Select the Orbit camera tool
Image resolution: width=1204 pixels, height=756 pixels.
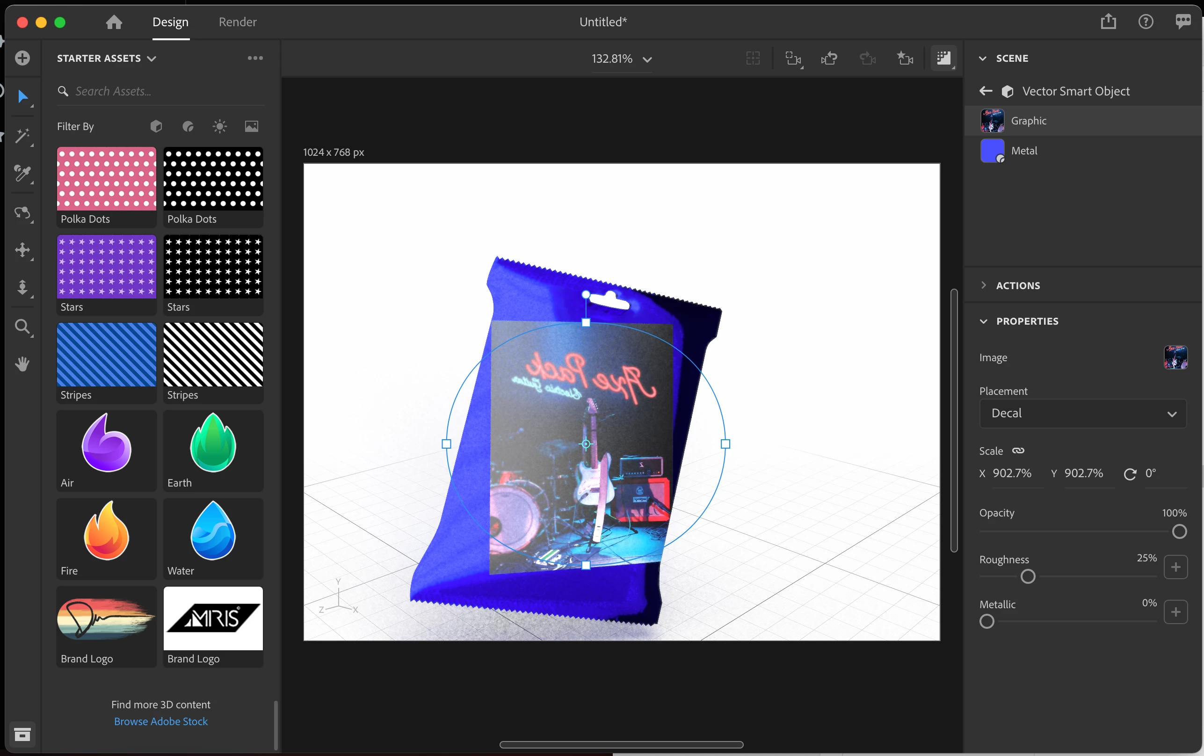(22, 212)
